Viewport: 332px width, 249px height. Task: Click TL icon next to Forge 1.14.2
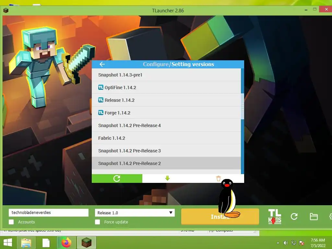coord(101,113)
